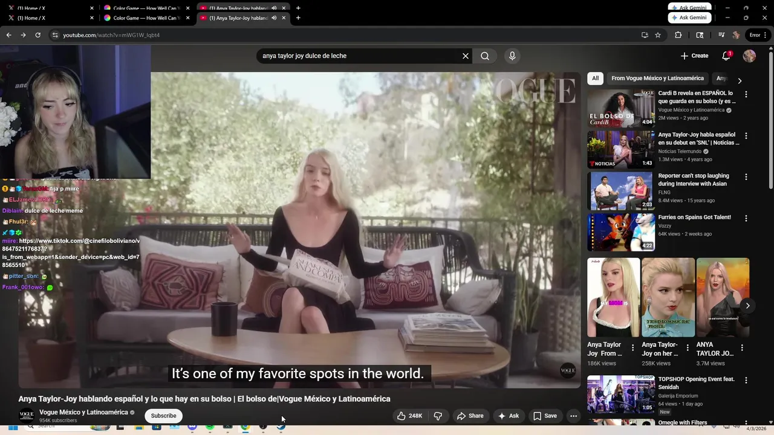
Task: Click the video player to pause
Action: [x=299, y=230]
